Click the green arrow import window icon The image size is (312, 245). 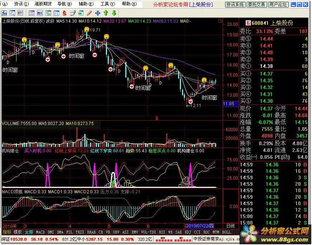81,13
